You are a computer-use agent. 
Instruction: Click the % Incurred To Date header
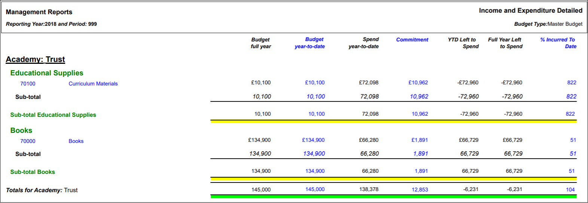(558, 43)
